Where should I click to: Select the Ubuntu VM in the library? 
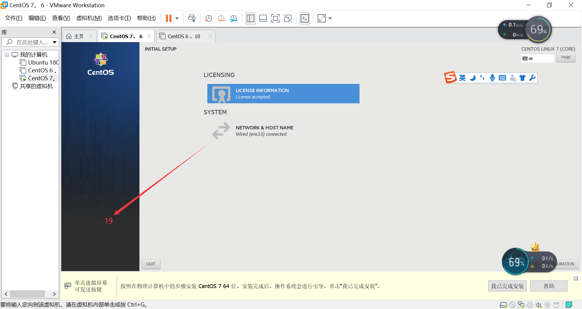[x=39, y=63]
